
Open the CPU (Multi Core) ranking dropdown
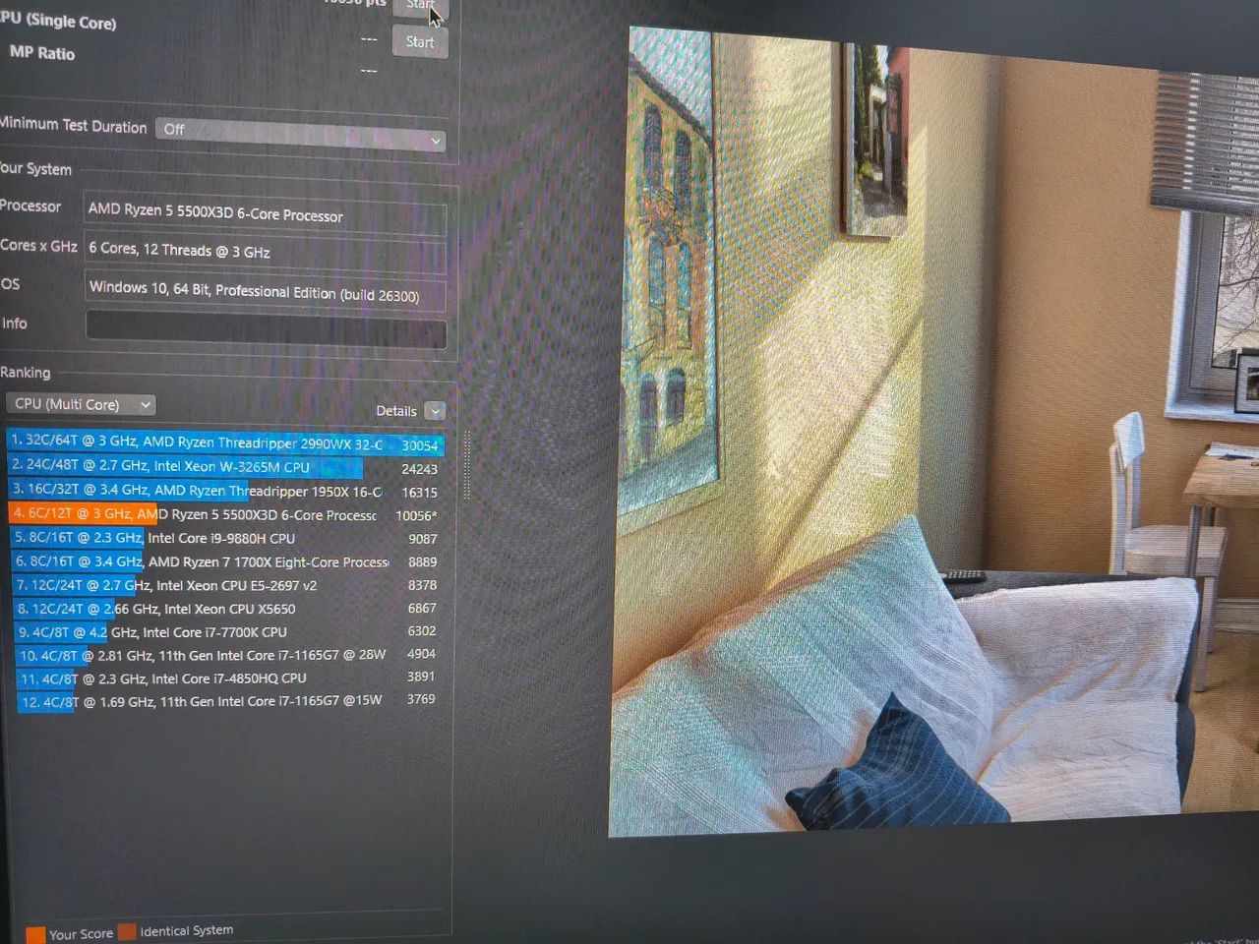tap(81, 404)
